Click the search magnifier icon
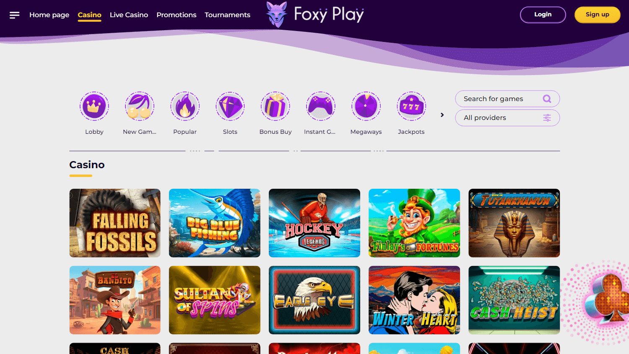The image size is (629, 354). click(x=547, y=99)
